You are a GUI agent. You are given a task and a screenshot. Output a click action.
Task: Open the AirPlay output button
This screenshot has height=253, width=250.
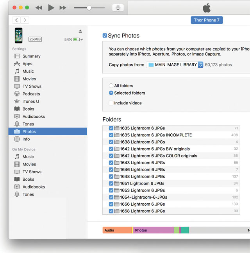(118, 7)
